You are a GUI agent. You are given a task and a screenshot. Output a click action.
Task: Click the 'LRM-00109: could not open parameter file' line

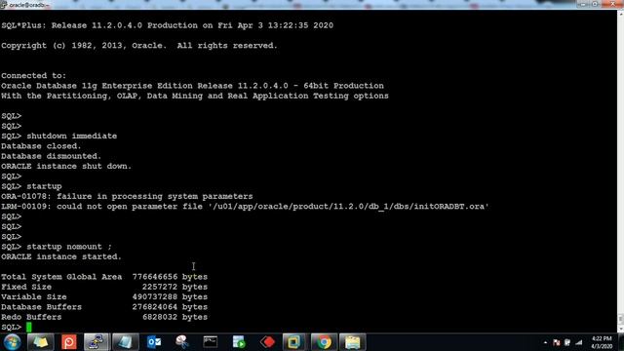(x=245, y=207)
